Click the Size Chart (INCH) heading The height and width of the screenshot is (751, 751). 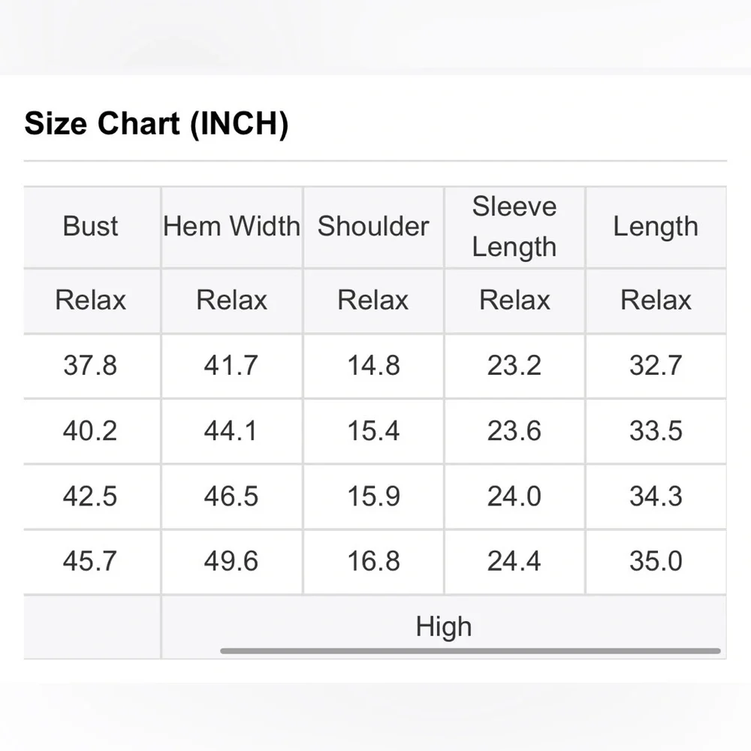point(156,124)
